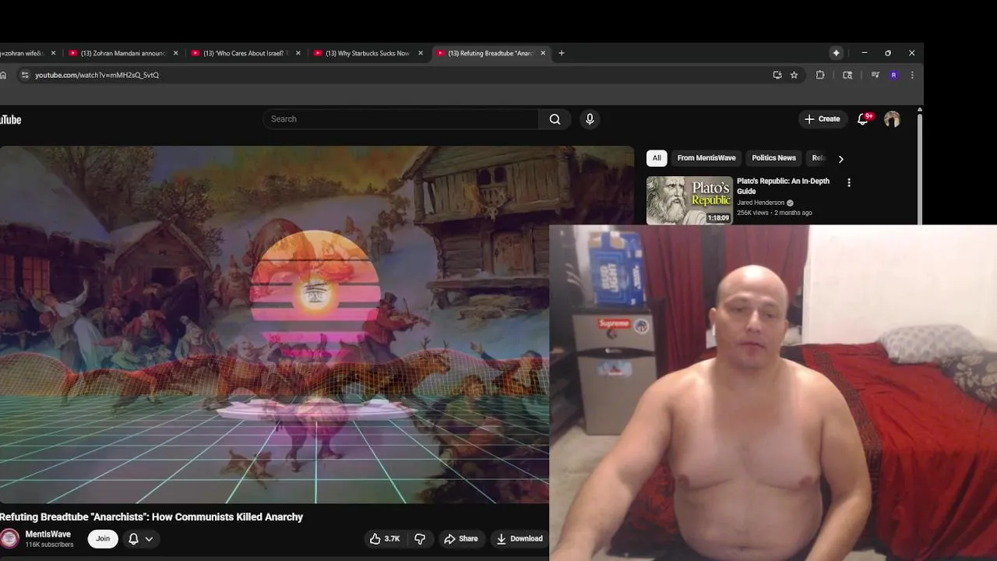Open the Chrome three-dot menu
997x561 pixels.
point(912,75)
